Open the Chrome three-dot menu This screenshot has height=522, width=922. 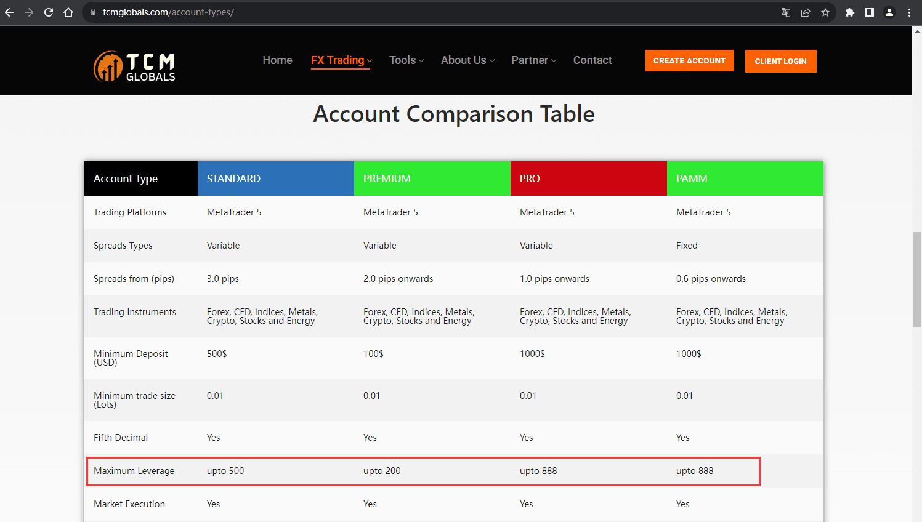909,12
